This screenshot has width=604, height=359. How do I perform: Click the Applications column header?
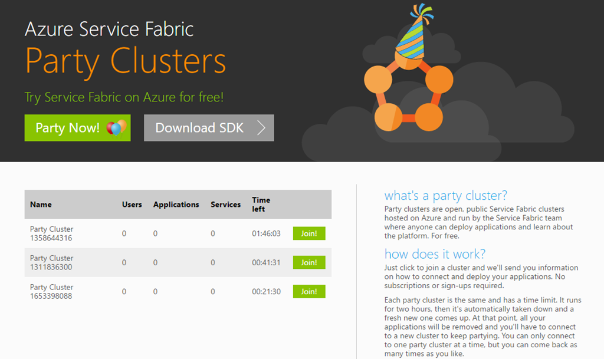point(176,205)
